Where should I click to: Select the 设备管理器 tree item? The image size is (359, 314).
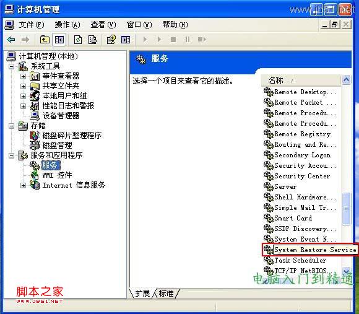(61, 116)
